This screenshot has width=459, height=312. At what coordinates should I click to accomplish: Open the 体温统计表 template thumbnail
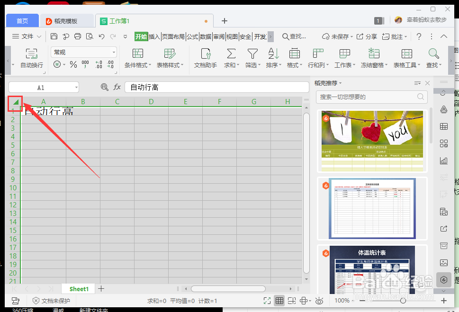tap(372, 269)
